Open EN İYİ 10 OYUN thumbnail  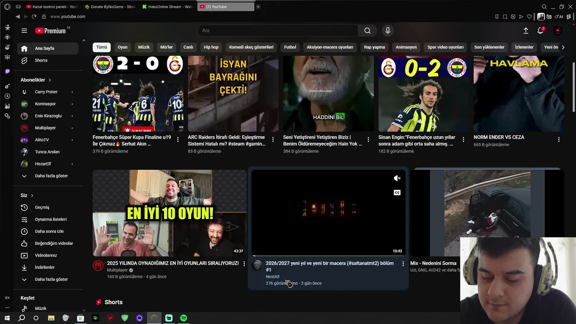pyautogui.click(x=170, y=213)
